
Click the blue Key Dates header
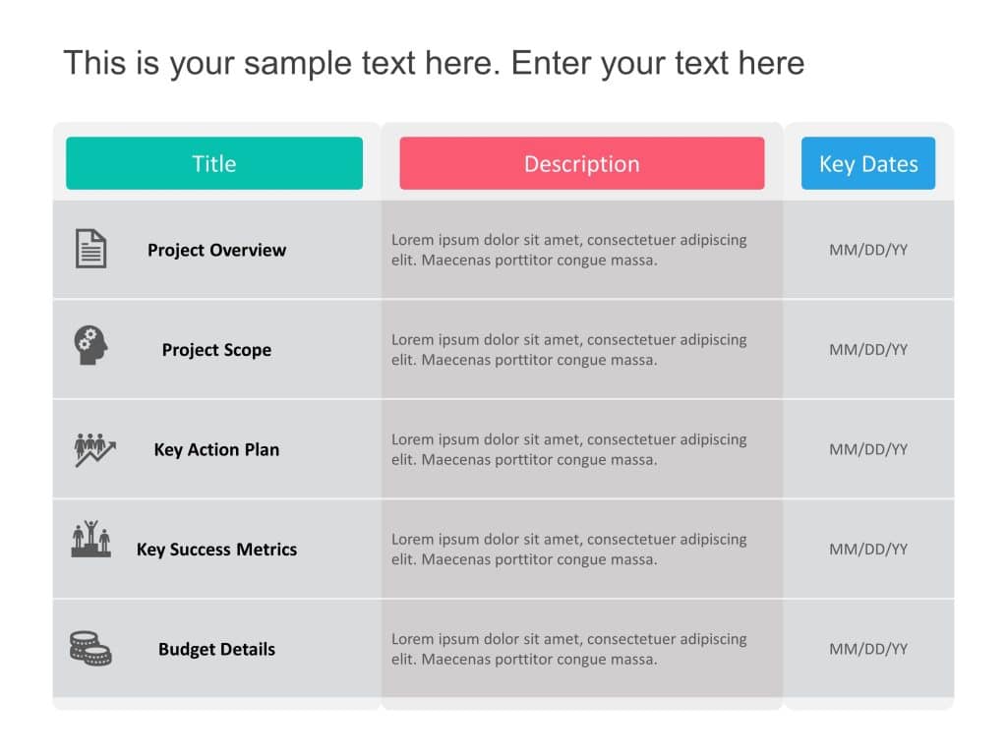[x=868, y=163]
